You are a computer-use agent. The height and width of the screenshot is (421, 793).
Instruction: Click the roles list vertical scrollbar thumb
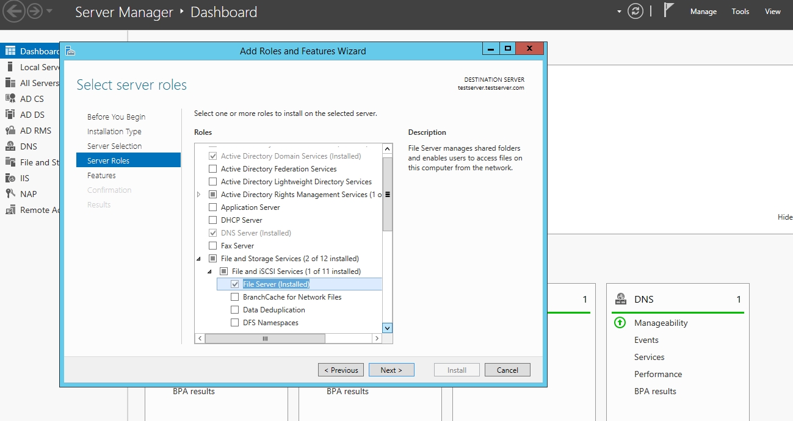tap(387, 194)
